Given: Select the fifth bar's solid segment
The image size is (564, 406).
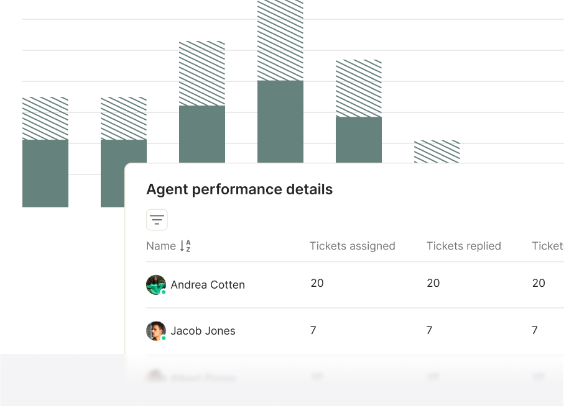Looking at the screenshot, I should [359, 140].
